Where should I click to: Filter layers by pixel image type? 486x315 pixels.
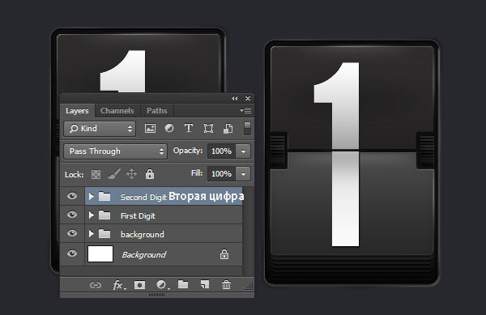pyautogui.click(x=150, y=128)
